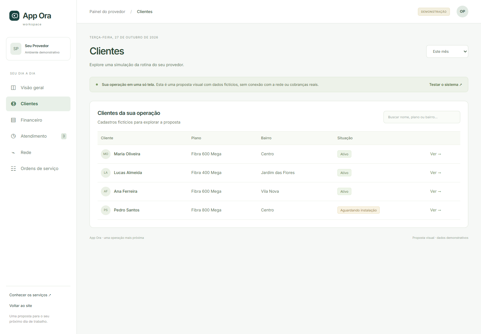Viewport: 481px width, 334px height.
Task: Click the SP provider avatar
Action: pos(16,49)
